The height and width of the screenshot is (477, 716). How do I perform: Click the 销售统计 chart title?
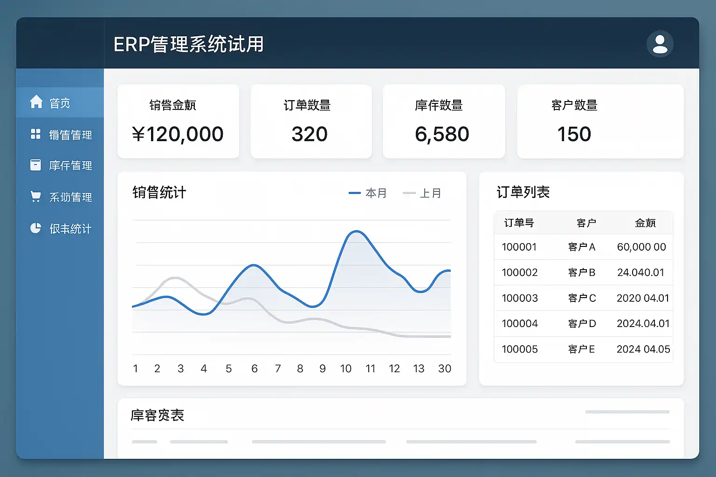pos(159,192)
